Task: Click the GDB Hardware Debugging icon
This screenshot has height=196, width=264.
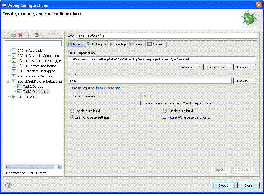Action: pos(14,71)
